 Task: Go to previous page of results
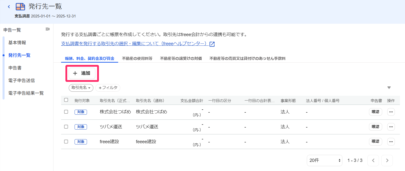point(373,160)
